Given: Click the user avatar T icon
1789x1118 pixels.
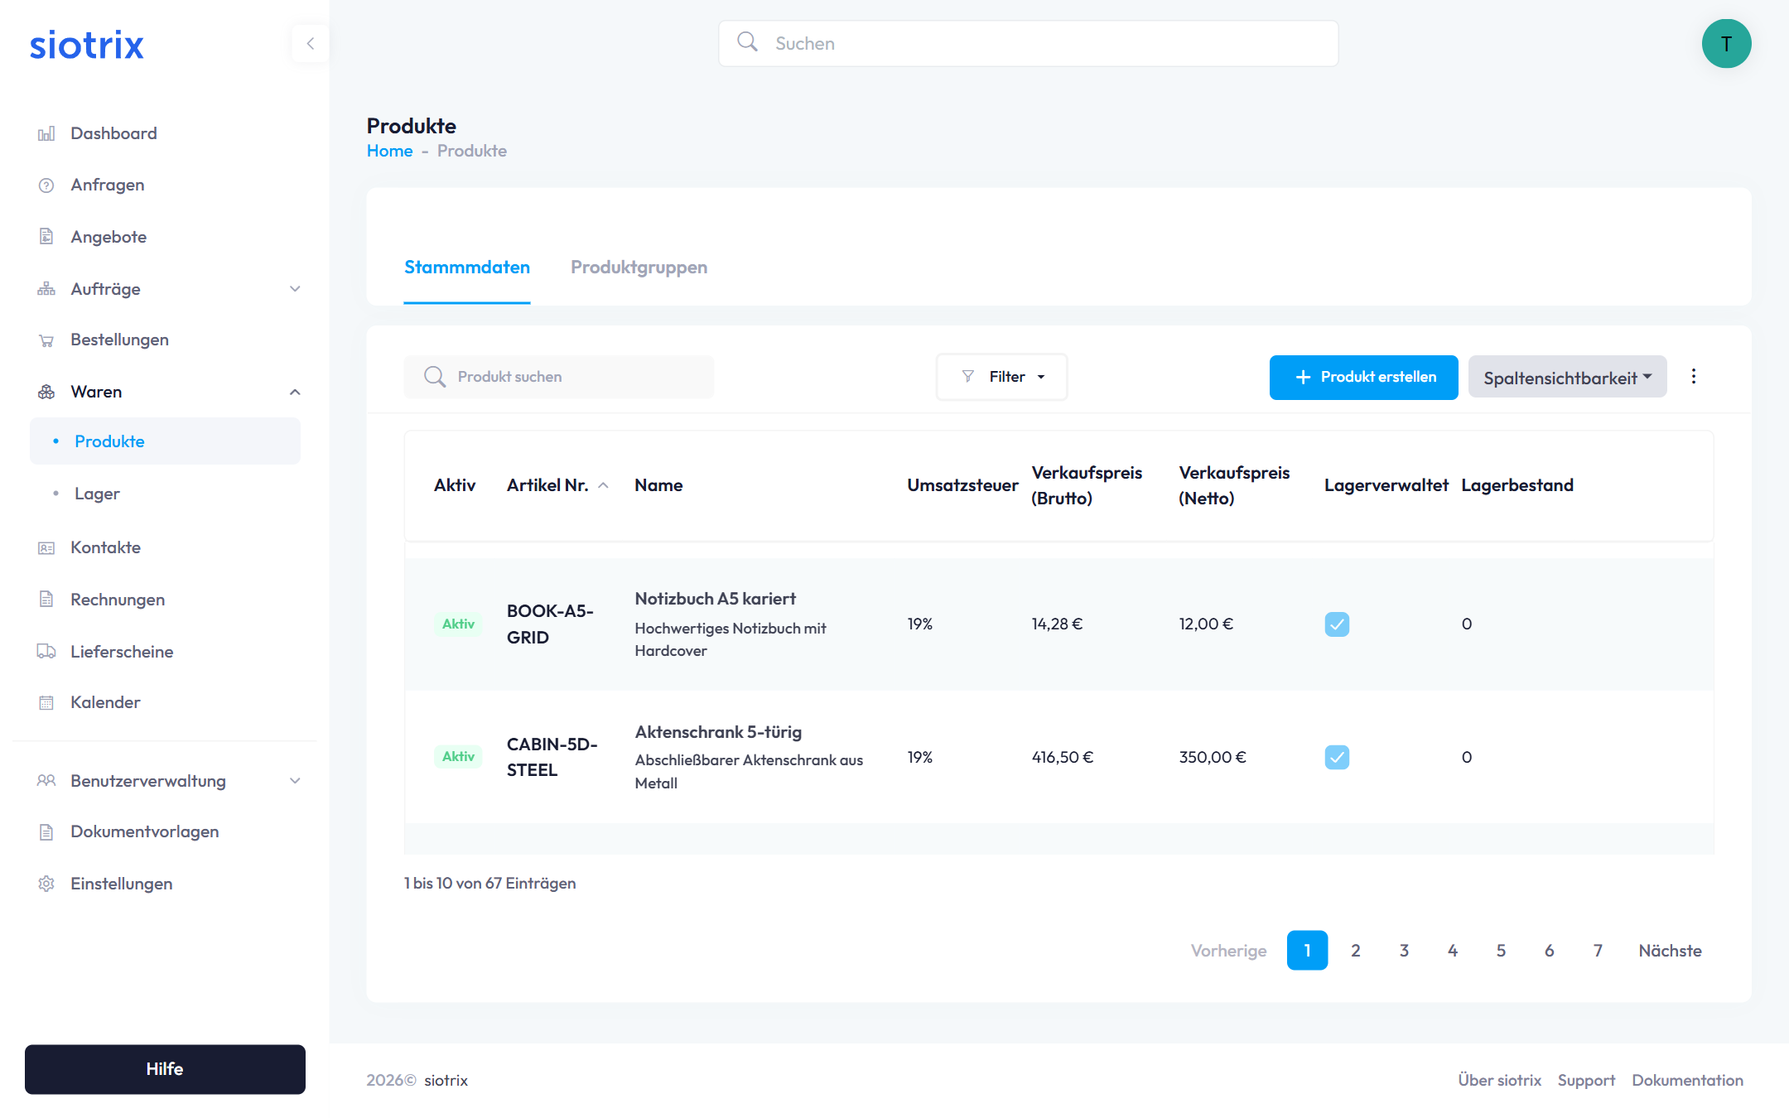Looking at the screenshot, I should (1726, 44).
